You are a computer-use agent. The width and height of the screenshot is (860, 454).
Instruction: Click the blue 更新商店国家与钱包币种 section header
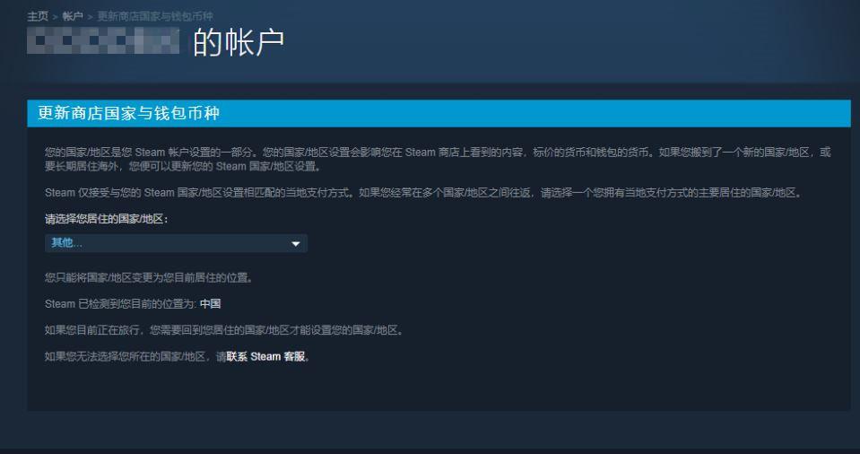pyautogui.click(x=438, y=113)
